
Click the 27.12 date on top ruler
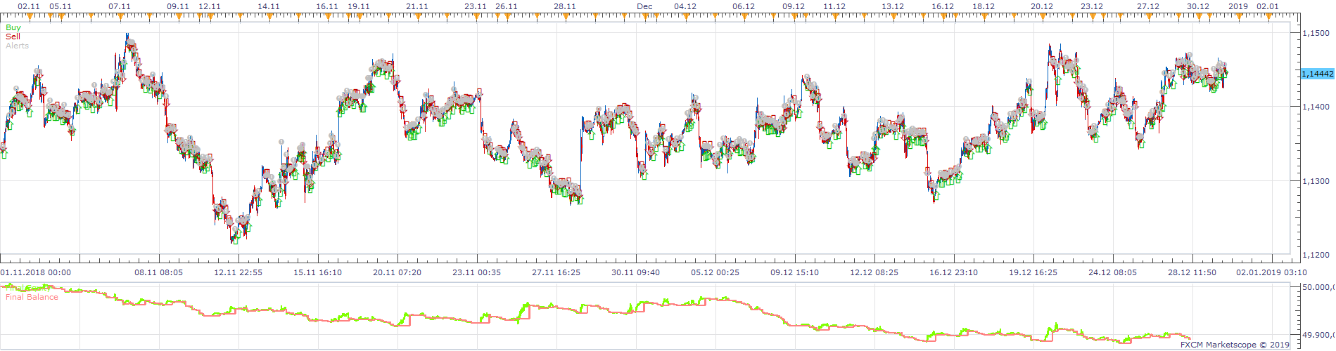1148,6
